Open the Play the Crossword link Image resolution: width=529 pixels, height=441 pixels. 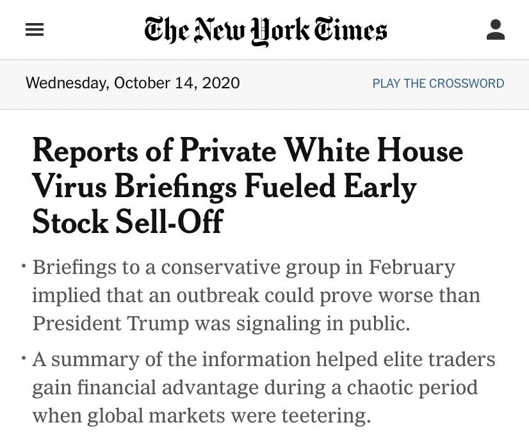pos(438,83)
